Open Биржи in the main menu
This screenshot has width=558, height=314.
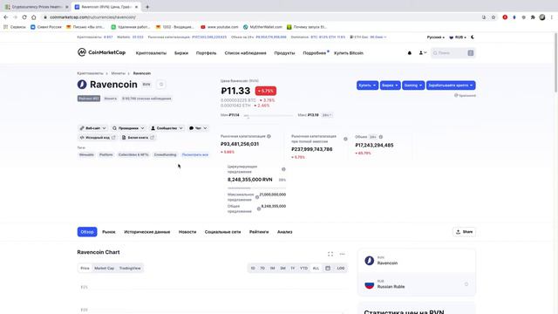pos(181,53)
